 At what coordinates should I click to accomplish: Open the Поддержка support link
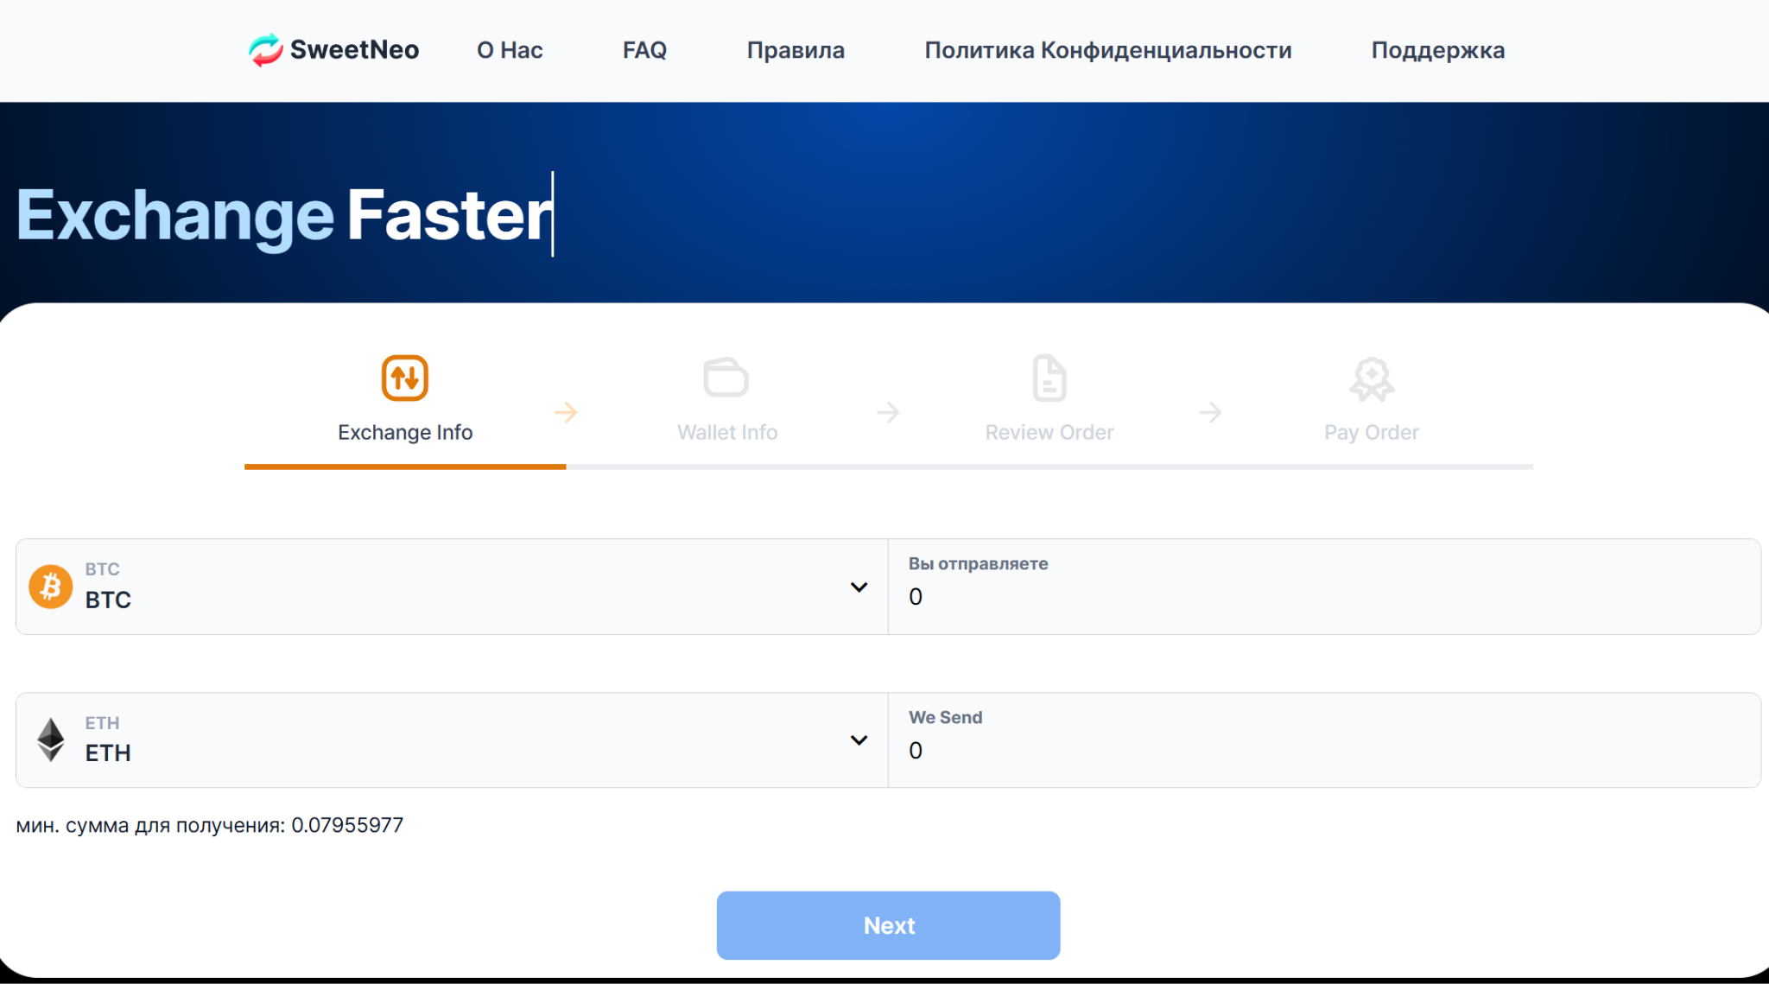(x=1438, y=50)
